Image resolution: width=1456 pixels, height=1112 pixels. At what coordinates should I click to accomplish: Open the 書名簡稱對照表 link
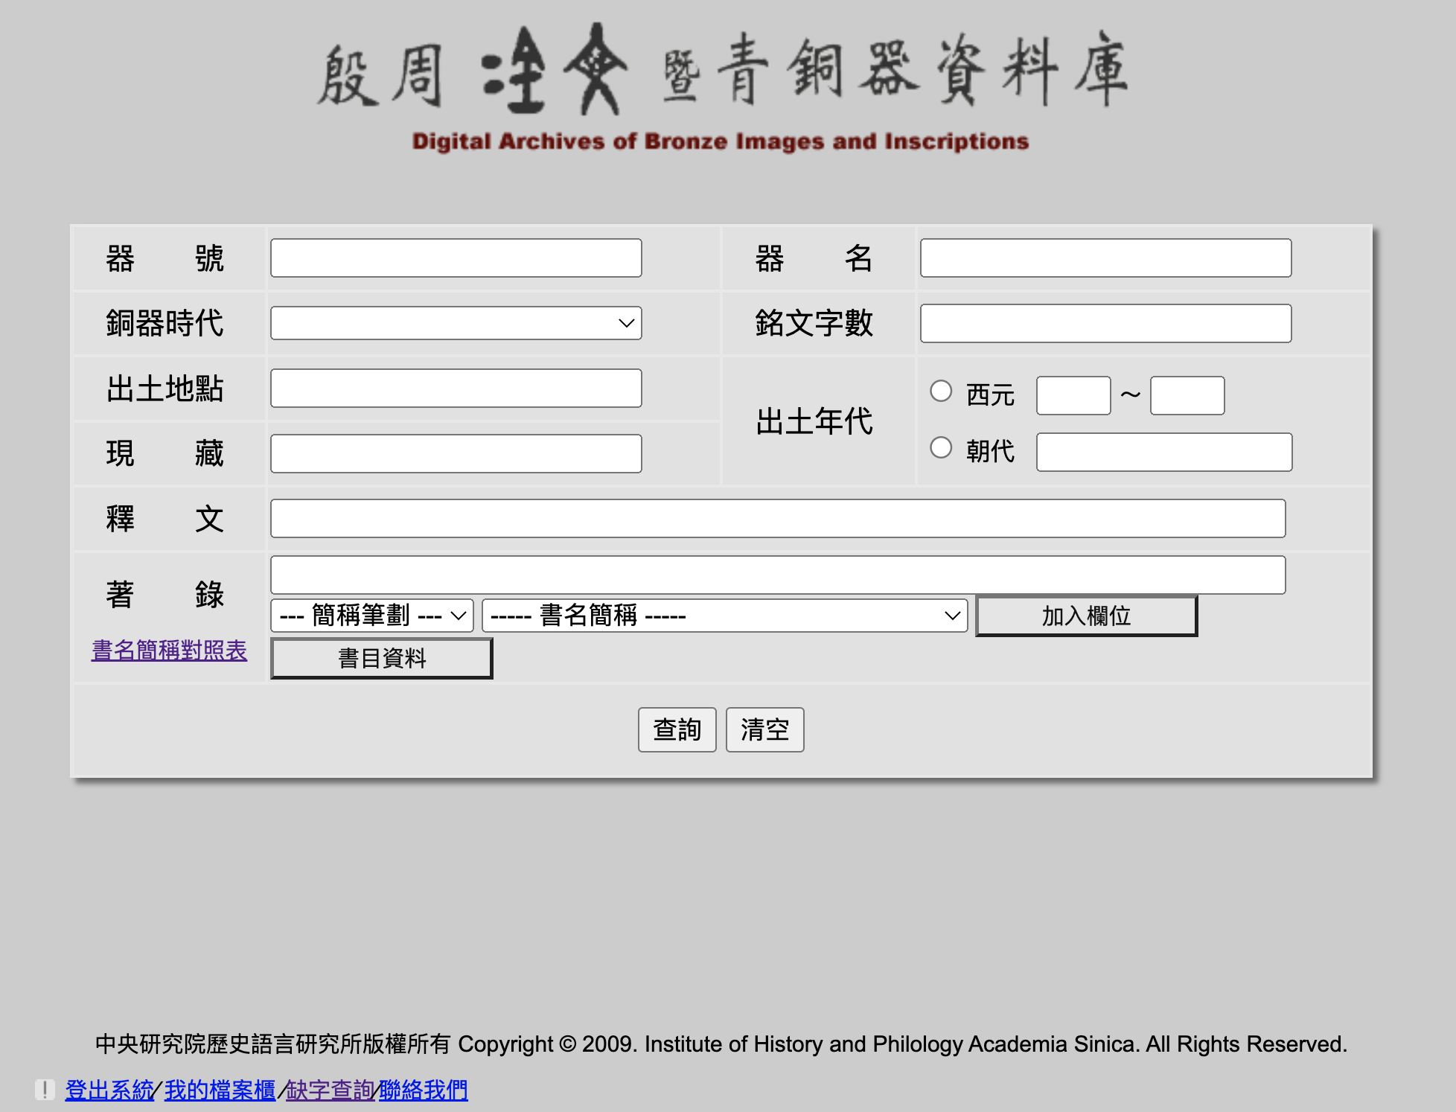click(169, 651)
